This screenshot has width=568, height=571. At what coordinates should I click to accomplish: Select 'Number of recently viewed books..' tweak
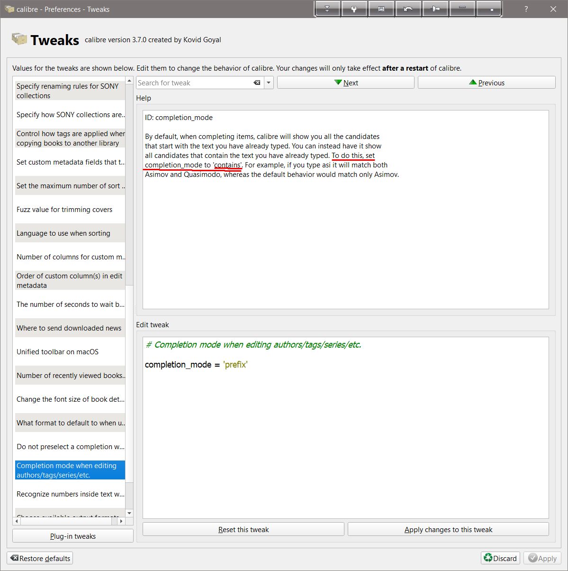point(70,375)
